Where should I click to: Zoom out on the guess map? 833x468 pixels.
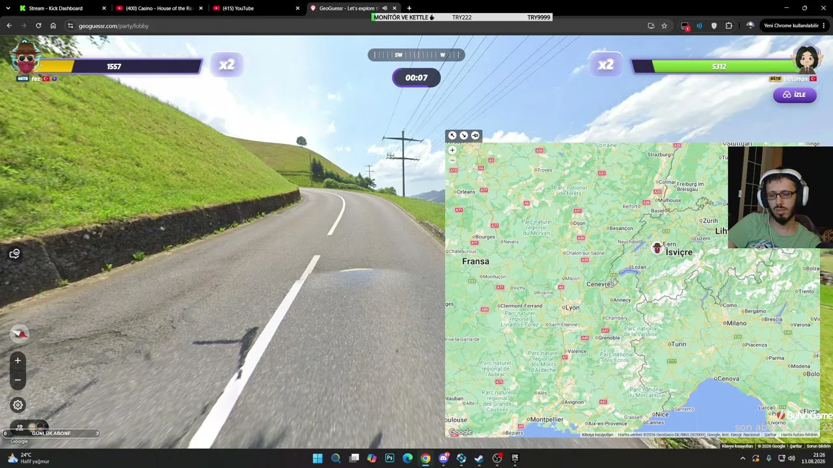click(x=452, y=160)
